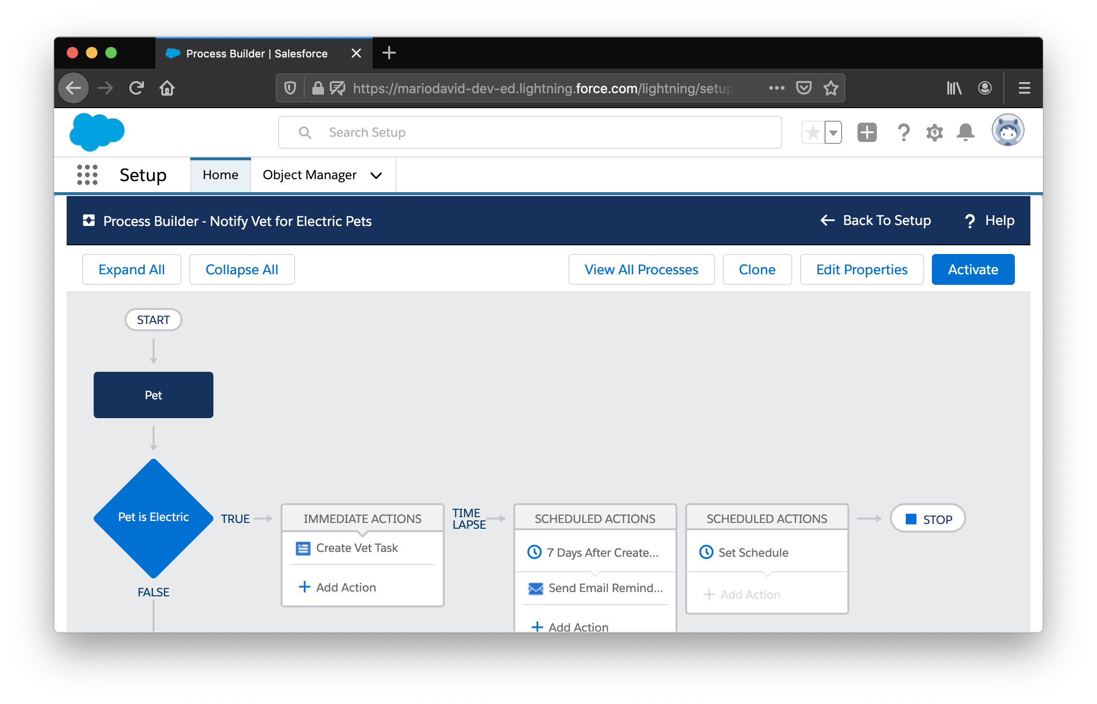1097x704 pixels.
Task: Select the Home tab
Action: click(221, 175)
